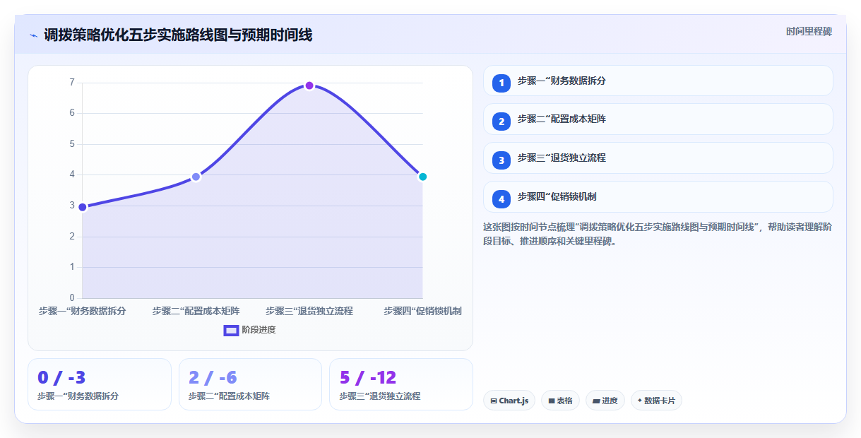Click the Chart.js tag label
861x438 pixels.
coord(513,401)
